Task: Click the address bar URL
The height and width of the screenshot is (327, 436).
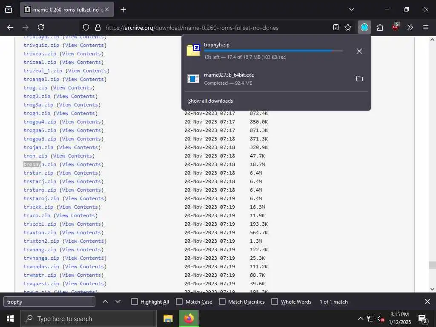Action: [x=192, y=28]
